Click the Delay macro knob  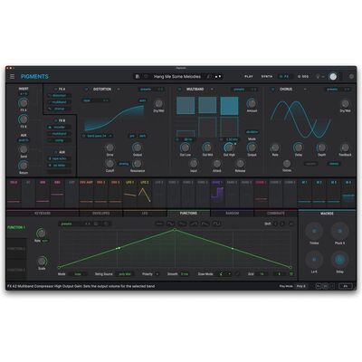[339, 260]
